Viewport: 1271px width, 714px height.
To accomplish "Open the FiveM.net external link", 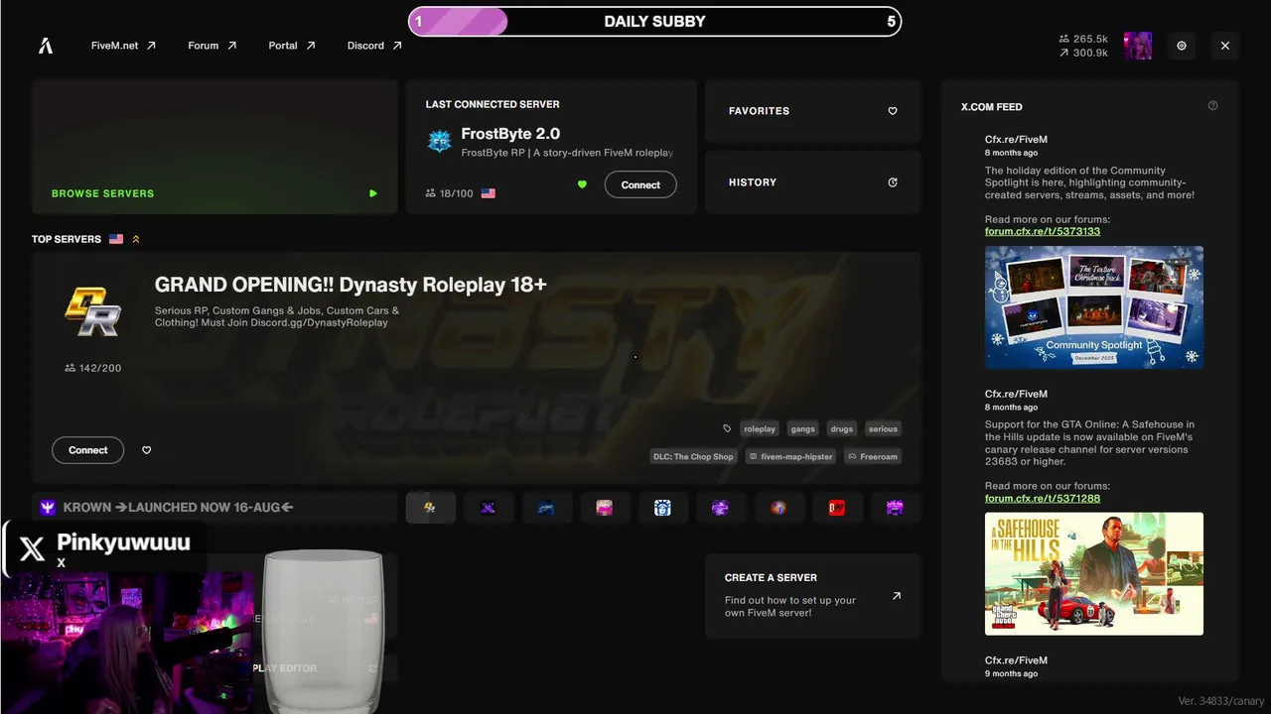I will (123, 46).
